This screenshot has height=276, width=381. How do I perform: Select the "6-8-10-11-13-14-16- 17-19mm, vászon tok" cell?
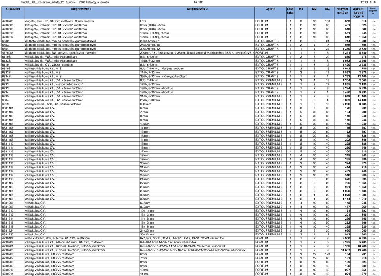click(168, 242)
